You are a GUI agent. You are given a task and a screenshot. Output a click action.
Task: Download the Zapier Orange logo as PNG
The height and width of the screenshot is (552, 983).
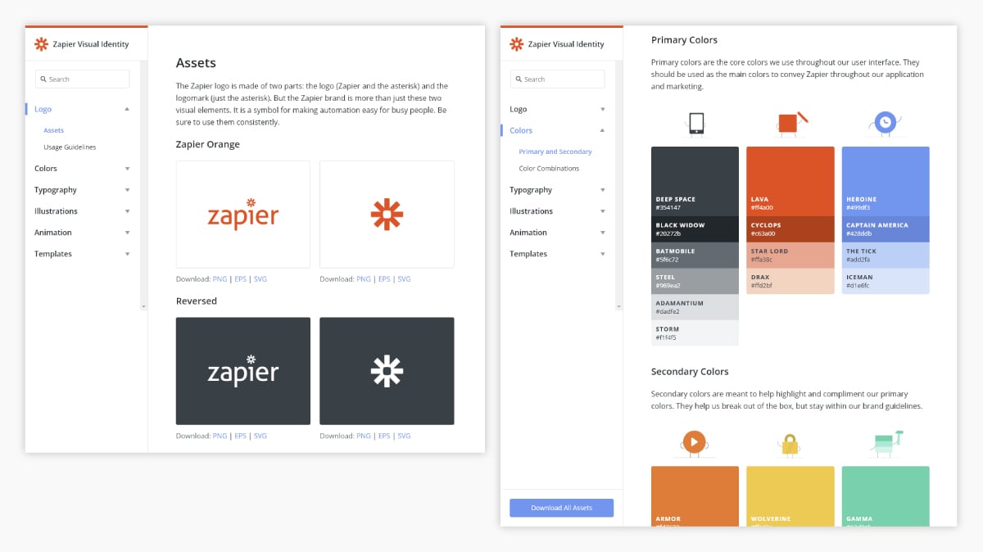tap(220, 278)
